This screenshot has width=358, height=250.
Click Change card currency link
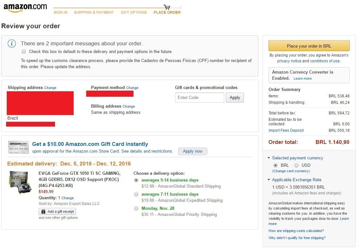291,171
